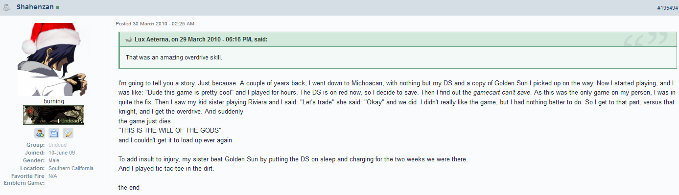Click the snapback arrow before Lux Aeterna
The height and width of the screenshot is (195, 679).
point(129,39)
